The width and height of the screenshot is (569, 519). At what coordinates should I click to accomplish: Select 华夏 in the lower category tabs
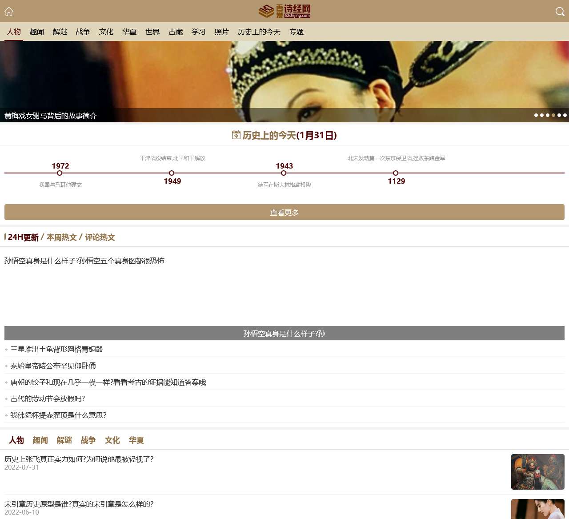pyautogui.click(x=136, y=440)
